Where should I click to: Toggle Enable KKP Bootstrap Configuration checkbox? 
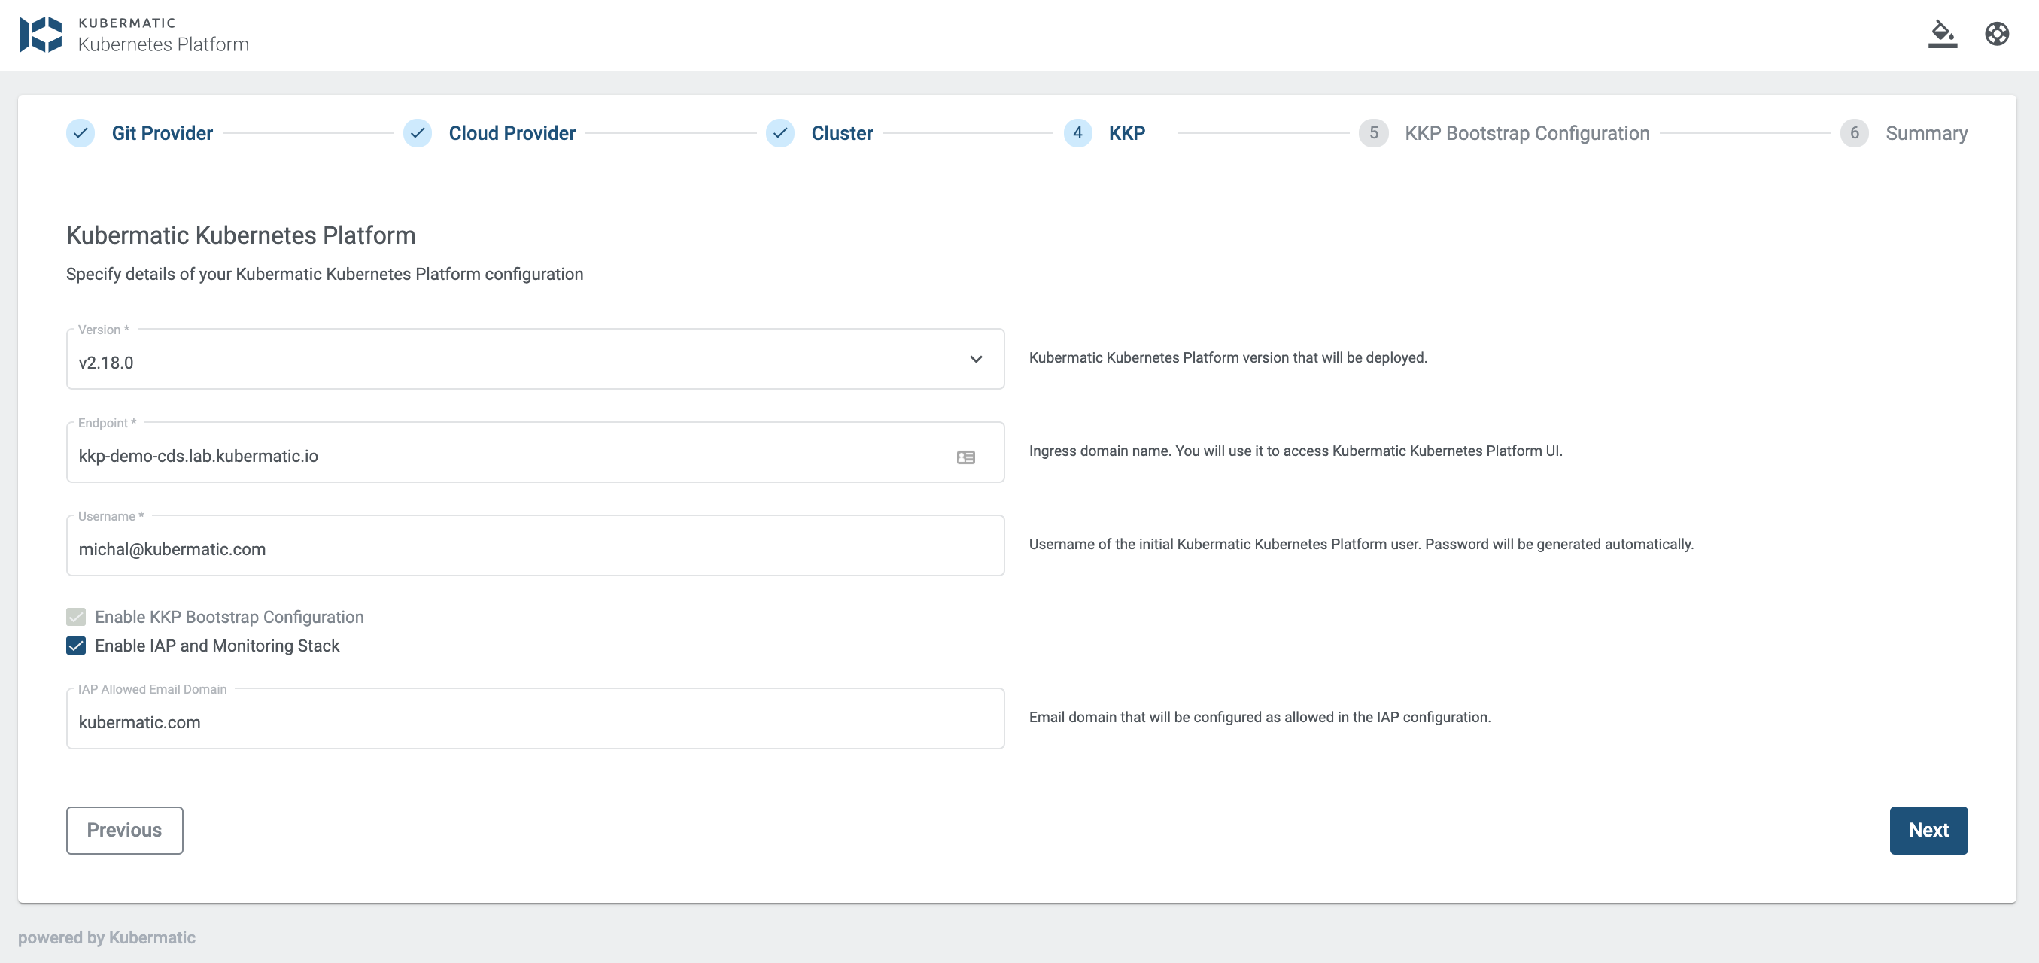point(75,618)
